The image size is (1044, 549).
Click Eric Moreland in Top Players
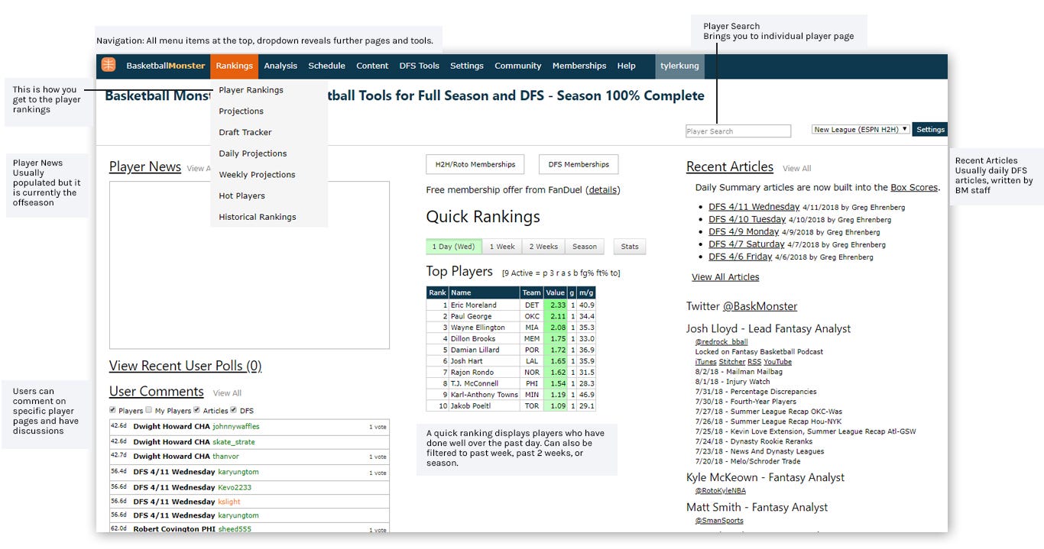click(x=474, y=305)
